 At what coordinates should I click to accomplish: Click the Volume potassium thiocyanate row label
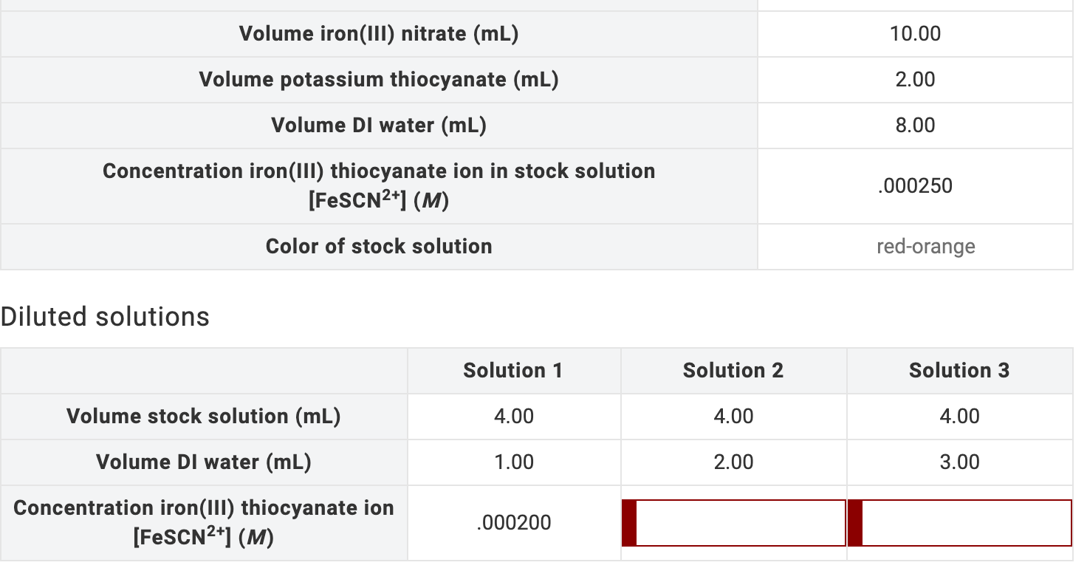pyautogui.click(x=379, y=79)
